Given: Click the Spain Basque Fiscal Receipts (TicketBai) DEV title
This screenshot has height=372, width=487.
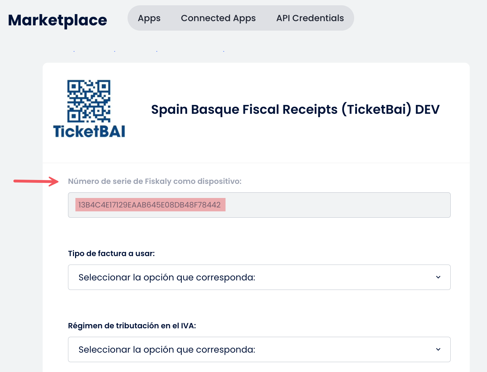Looking at the screenshot, I should (x=295, y=110).
